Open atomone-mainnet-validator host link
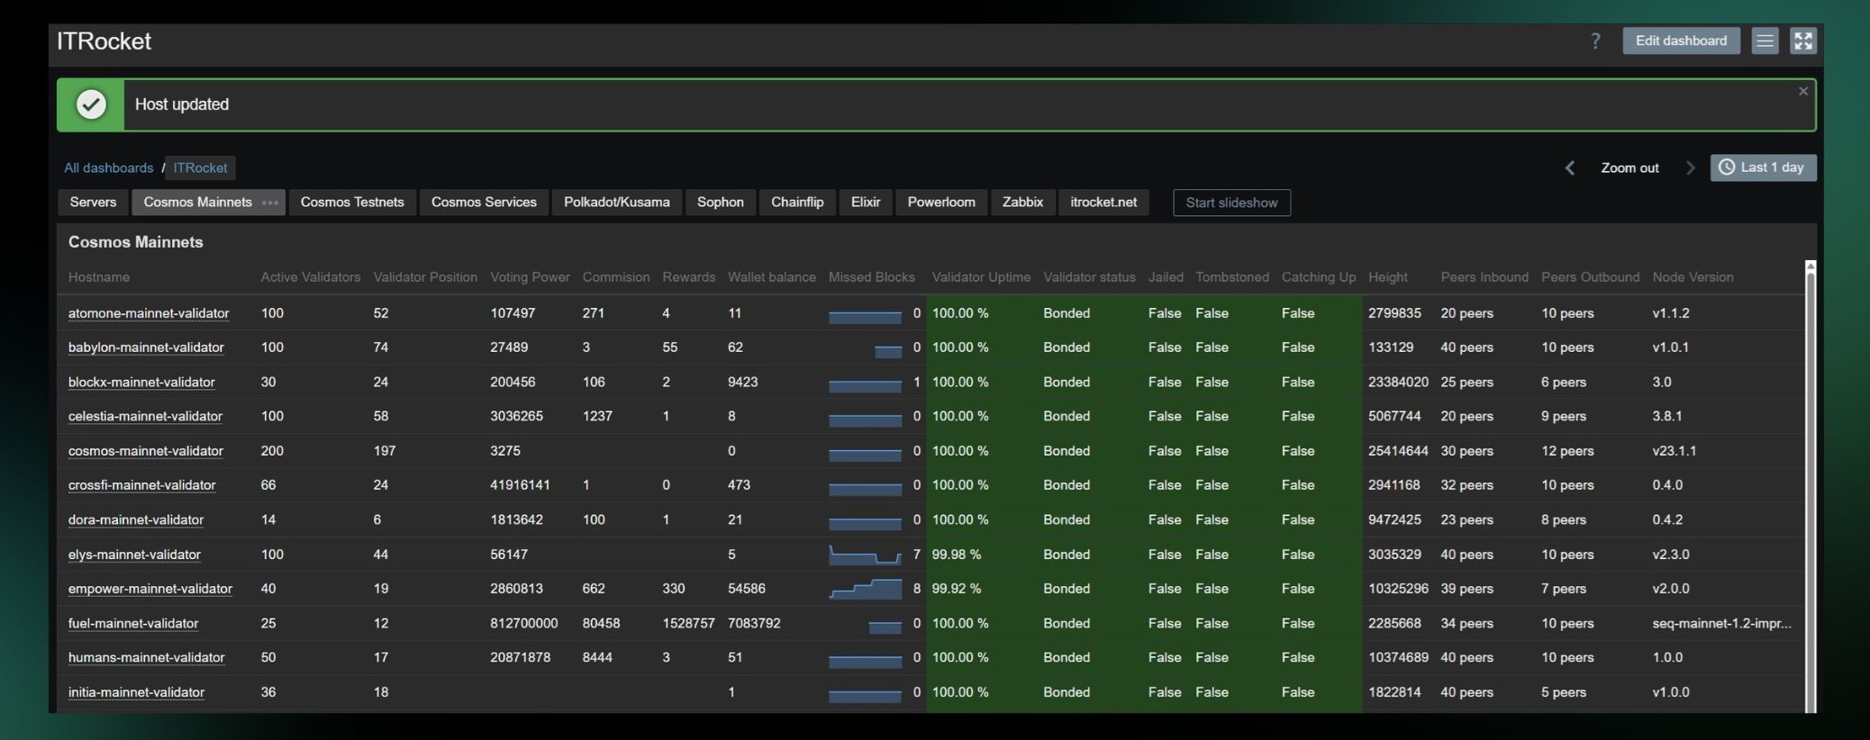The height and width of the screenshot is (740, 1870). click(149, 313)
